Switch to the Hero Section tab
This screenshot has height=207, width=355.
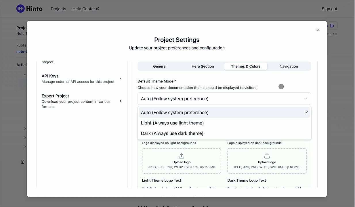pyautogui.click(x=203, y=66)
